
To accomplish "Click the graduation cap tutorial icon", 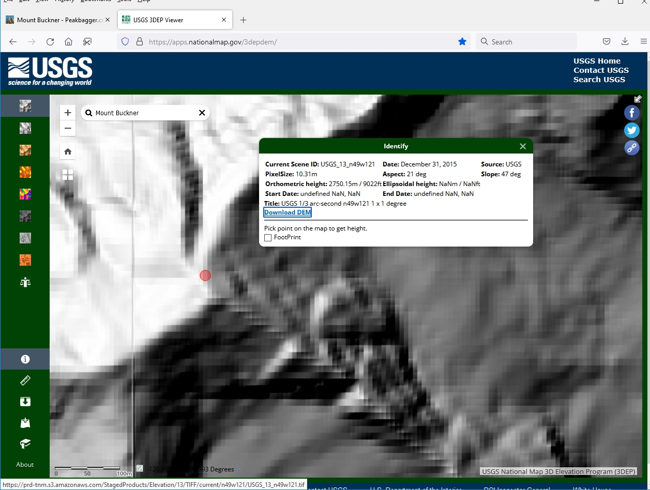I will 25,443.
